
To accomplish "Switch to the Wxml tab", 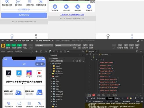I will click(x=93, y=98).
